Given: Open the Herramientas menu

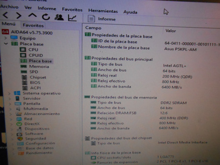Looking at the screenshot, I should (x=103, y=11).
